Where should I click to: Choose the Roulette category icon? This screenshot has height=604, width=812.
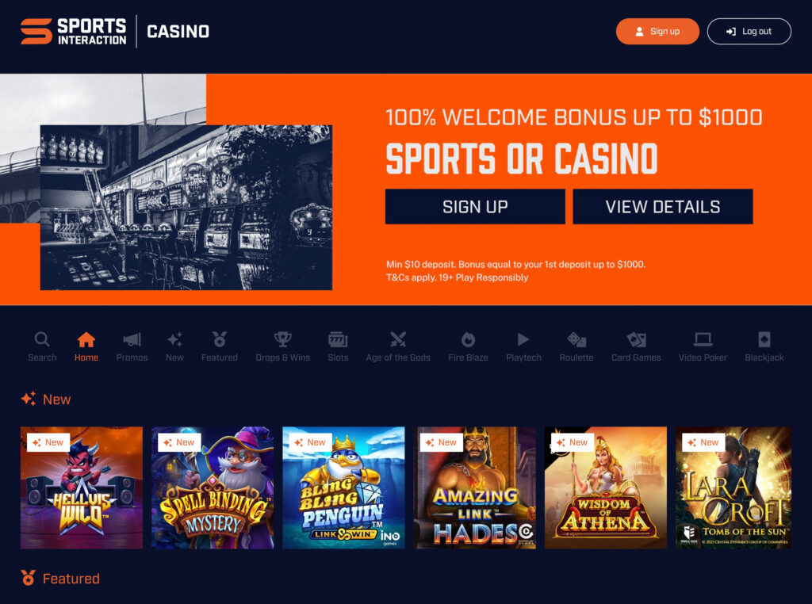point(576,339)
